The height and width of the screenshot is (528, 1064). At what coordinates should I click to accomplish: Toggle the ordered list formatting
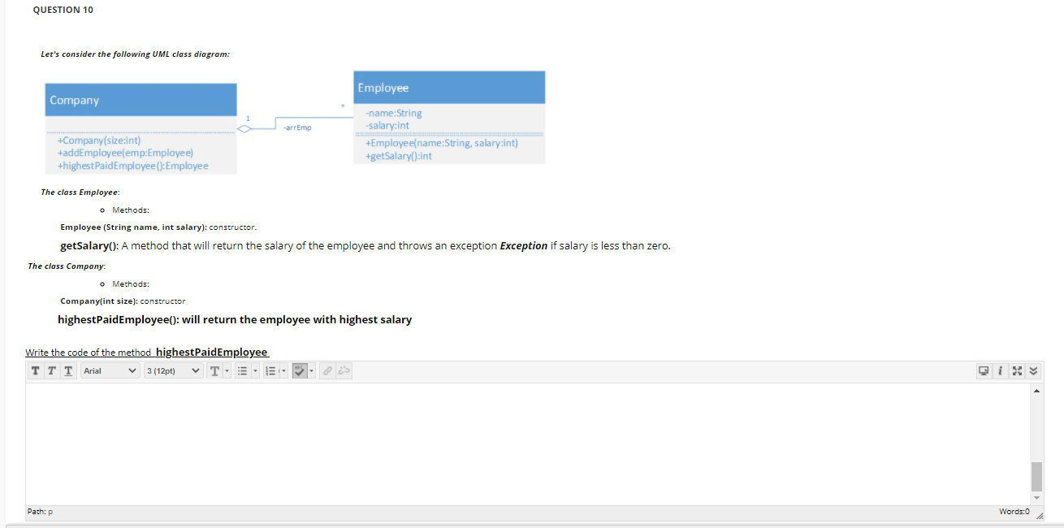click(x=268, y=371)
